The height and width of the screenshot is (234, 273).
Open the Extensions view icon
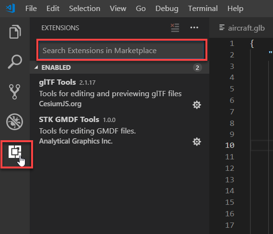pos(15,152)
